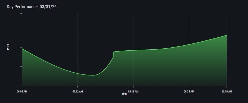
Task: Click the profit line's starting point at 06:05 AM
Action: coord(22,49)
